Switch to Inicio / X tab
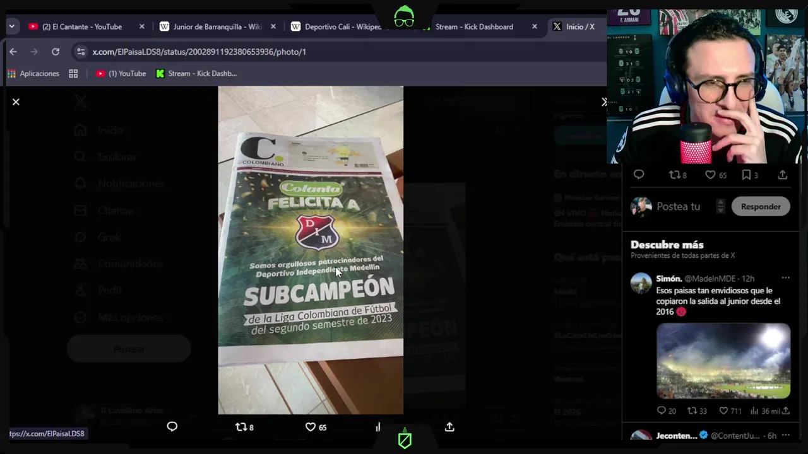Viewport: 808px width, 454px height. tap(580, 26)
